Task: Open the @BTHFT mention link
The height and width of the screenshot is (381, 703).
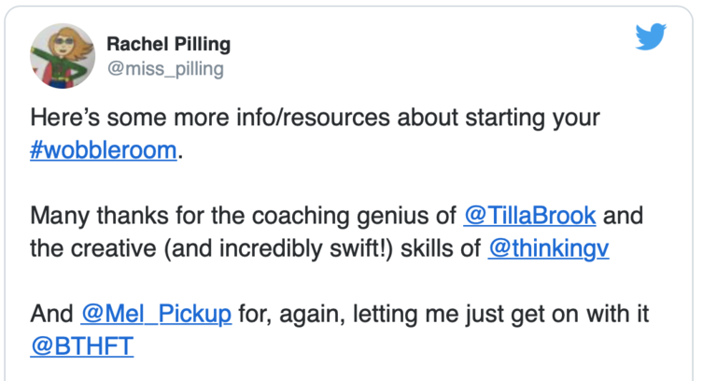Action: 82,346
